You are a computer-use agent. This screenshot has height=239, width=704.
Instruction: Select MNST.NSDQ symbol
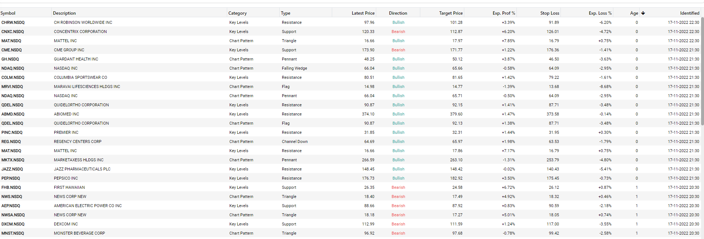pyautogui.click(x=12, y=233)
